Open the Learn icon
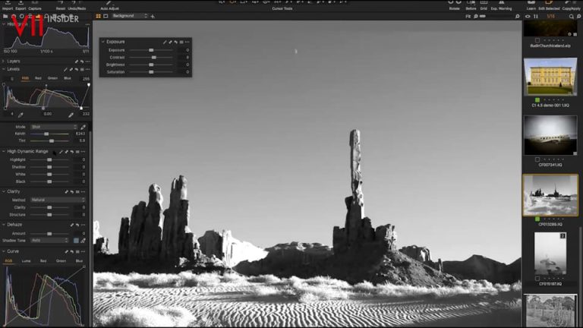 coord(531,3)
